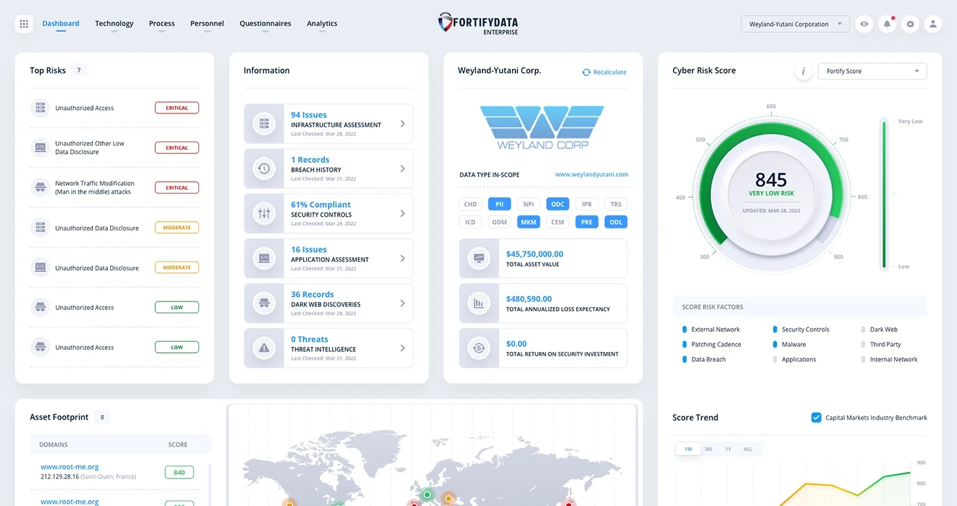Screen dimensions: 957x506
Task: Click Total Annualized Loss Expectancy chart icon
Action: point(478,303)
